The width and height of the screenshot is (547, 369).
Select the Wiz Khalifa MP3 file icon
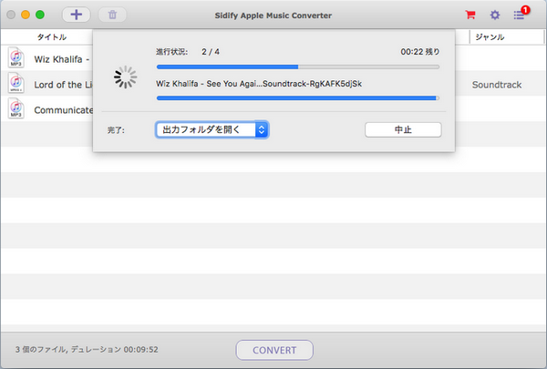tap(16, 57)
